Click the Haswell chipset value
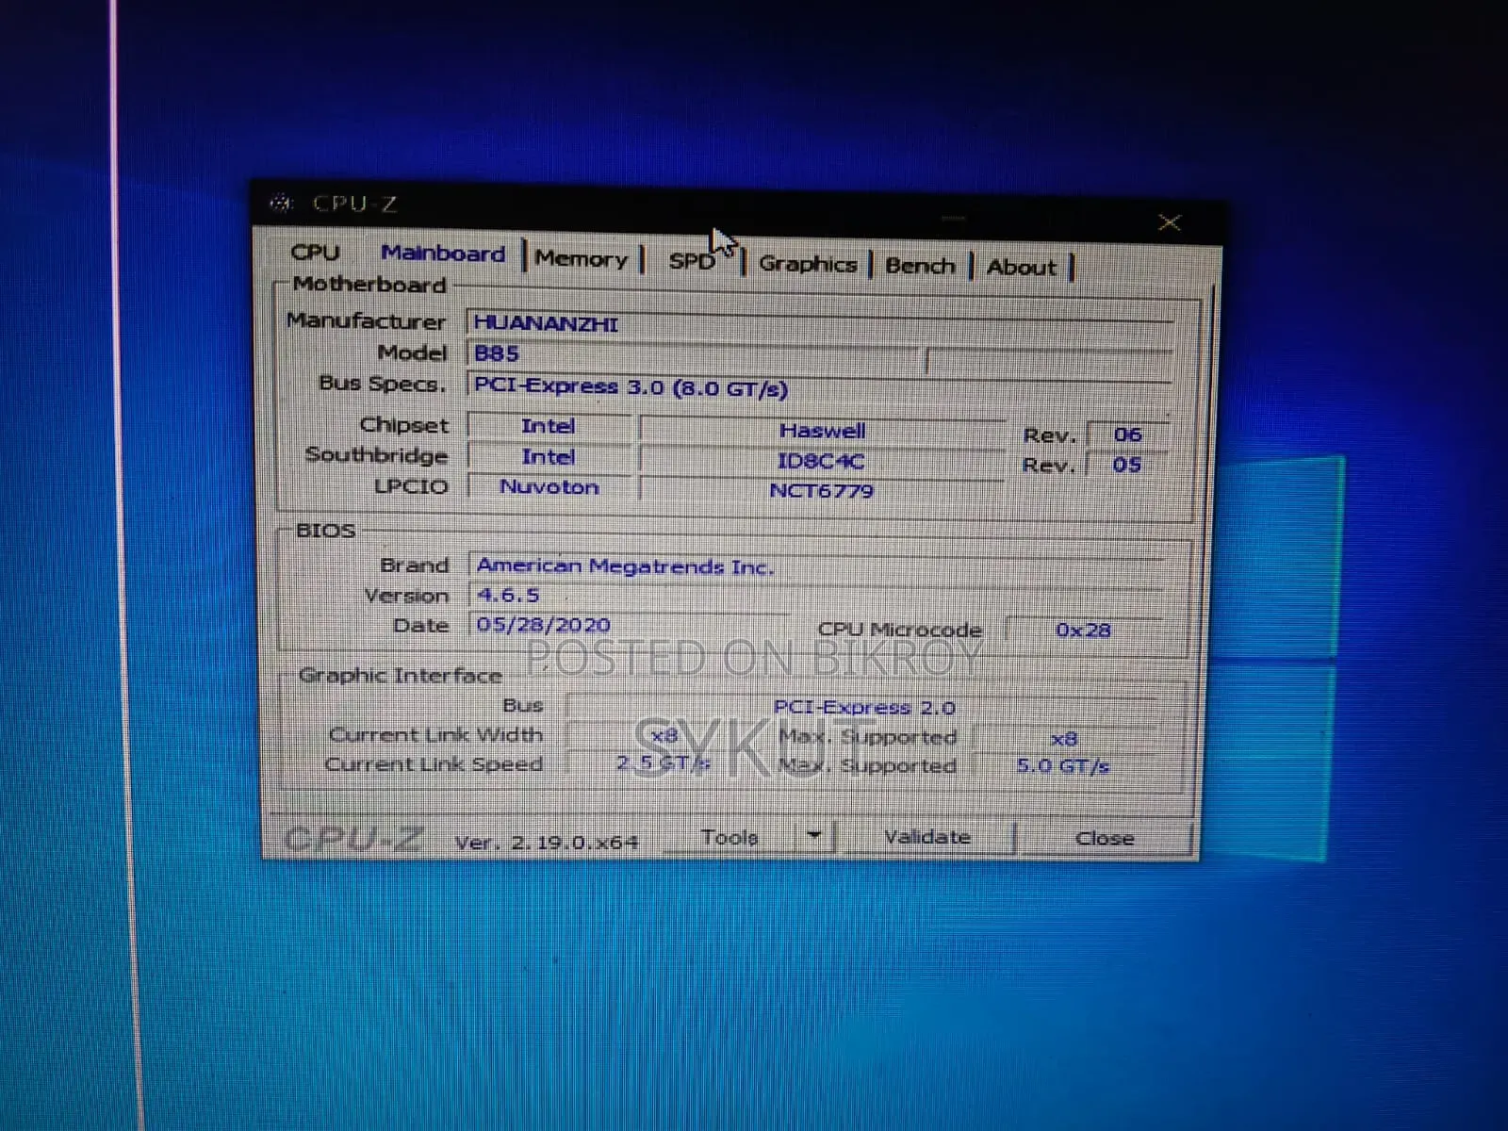This screenshot has height=1131, width=1508. coord(822,431)
